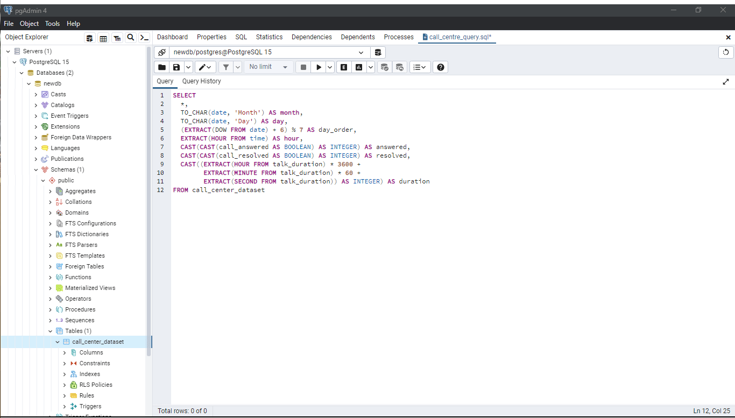Open connection selector newdb/postgres@PostgreSQL 15
This screenshot has width=735, height=418.
(270, 53)
